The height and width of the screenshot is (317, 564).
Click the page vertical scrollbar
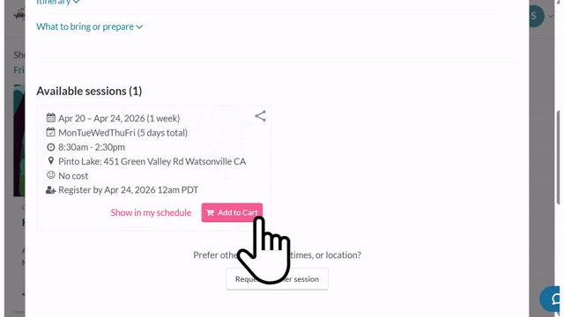pos(558,158)
